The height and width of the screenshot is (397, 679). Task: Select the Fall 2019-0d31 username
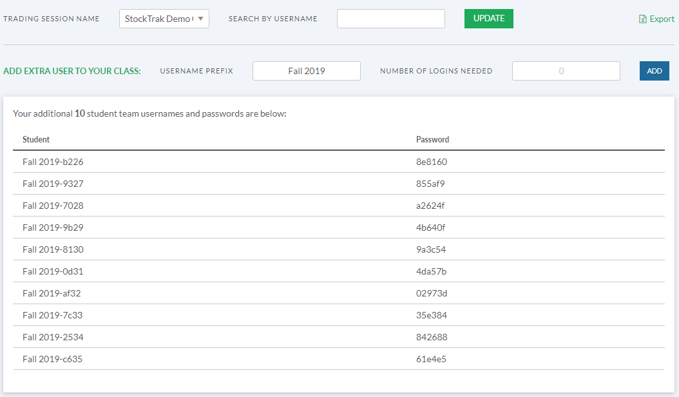coord(53,271)
